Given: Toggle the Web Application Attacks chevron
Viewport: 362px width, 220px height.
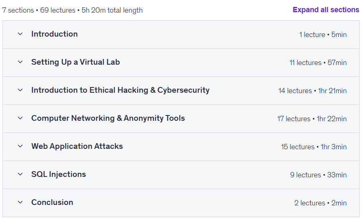Looking at the screenshot, I should [x=20, y=146].
